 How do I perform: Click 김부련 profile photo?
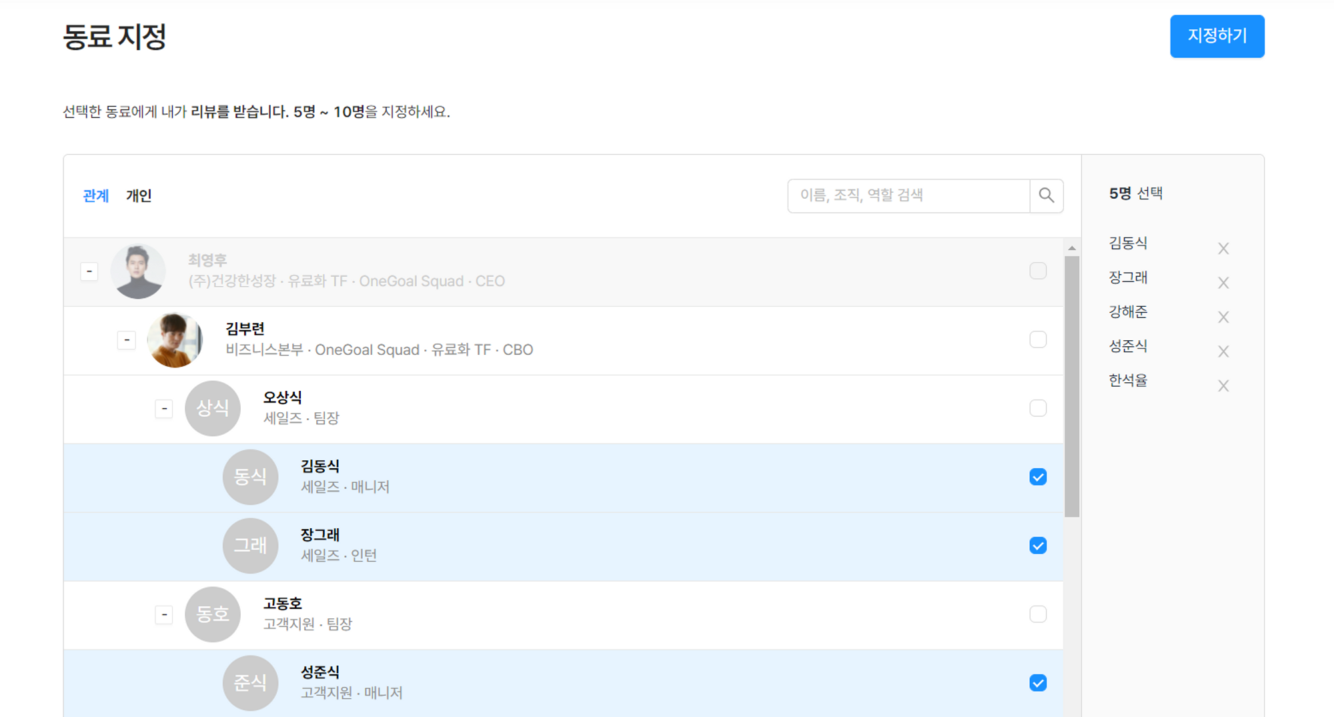pos(175,340)
